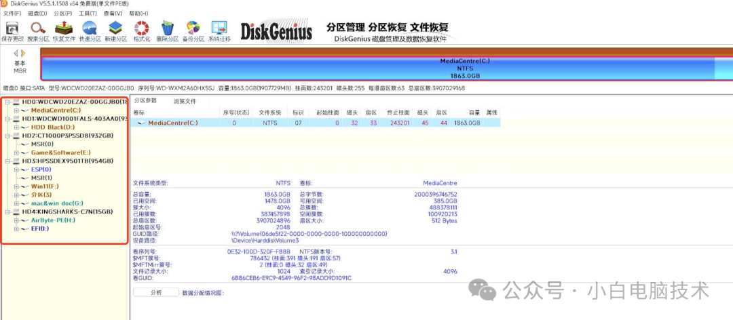Screen dimensions: 733x320
Task: Collapse the HD4 disk tree node
Action: [x=7, y=212]
